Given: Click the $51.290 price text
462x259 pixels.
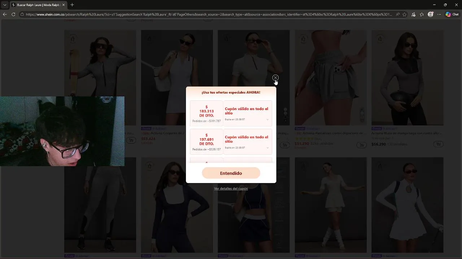Looking at the screenshot, I should tap(302, 144).
